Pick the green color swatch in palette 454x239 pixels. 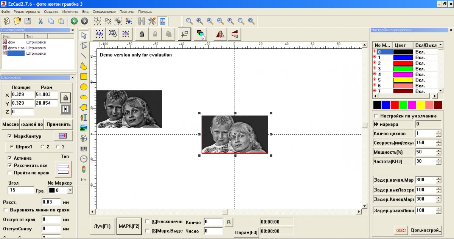pyautogui.click(x=403, y=105)
